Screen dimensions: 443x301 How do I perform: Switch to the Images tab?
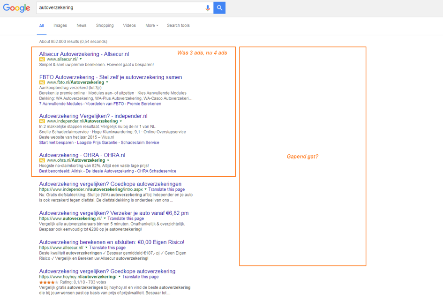click(x=60, y=25)
